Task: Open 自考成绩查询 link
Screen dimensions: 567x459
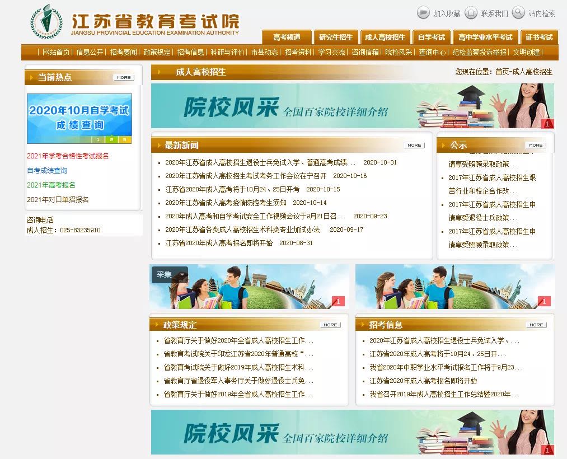Action: coord(47,170)
